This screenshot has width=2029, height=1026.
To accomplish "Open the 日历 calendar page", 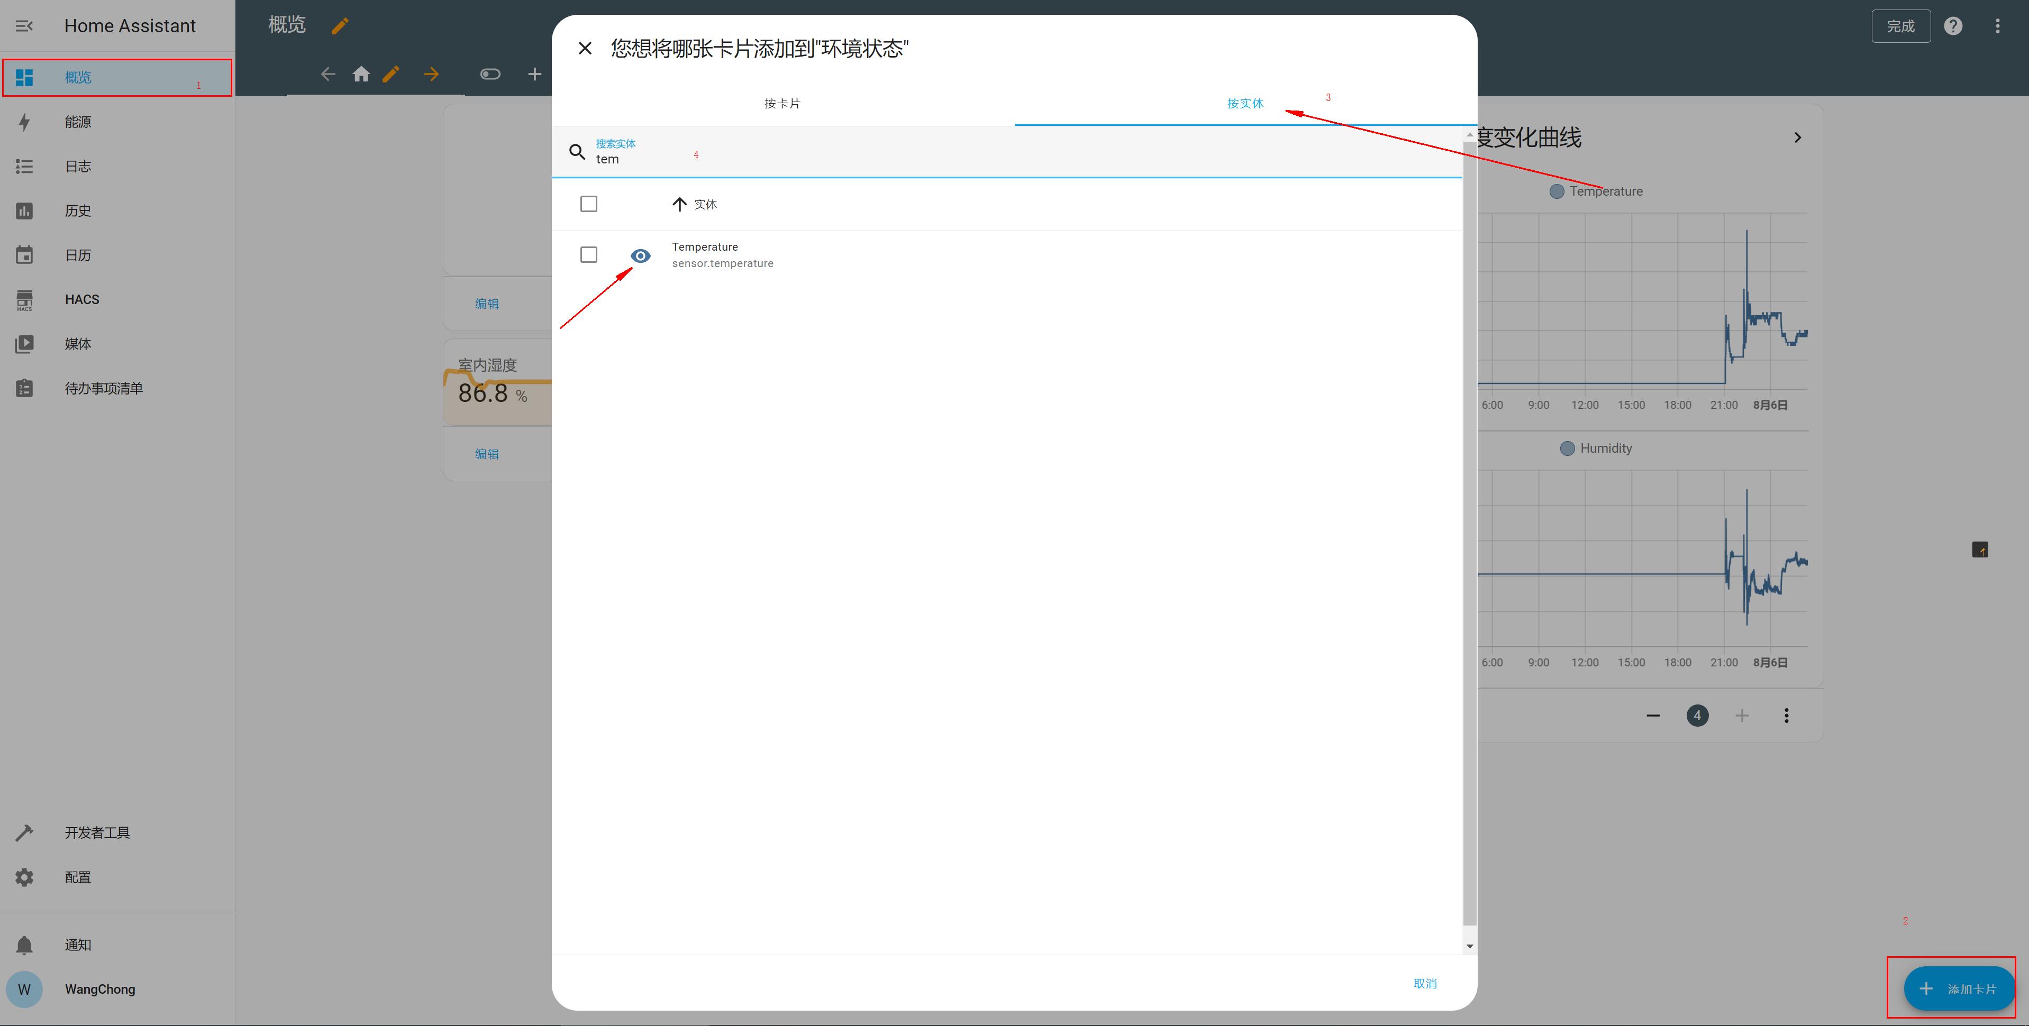I will coord(117,255).
